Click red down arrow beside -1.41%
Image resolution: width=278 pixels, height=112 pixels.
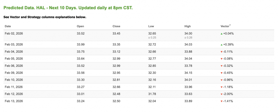tap(222, 101)
